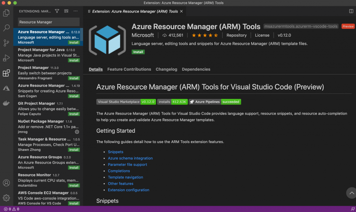Open NuGet Package Manager gear menu
The height and width of the screenshot is (212, 356).
77,132
